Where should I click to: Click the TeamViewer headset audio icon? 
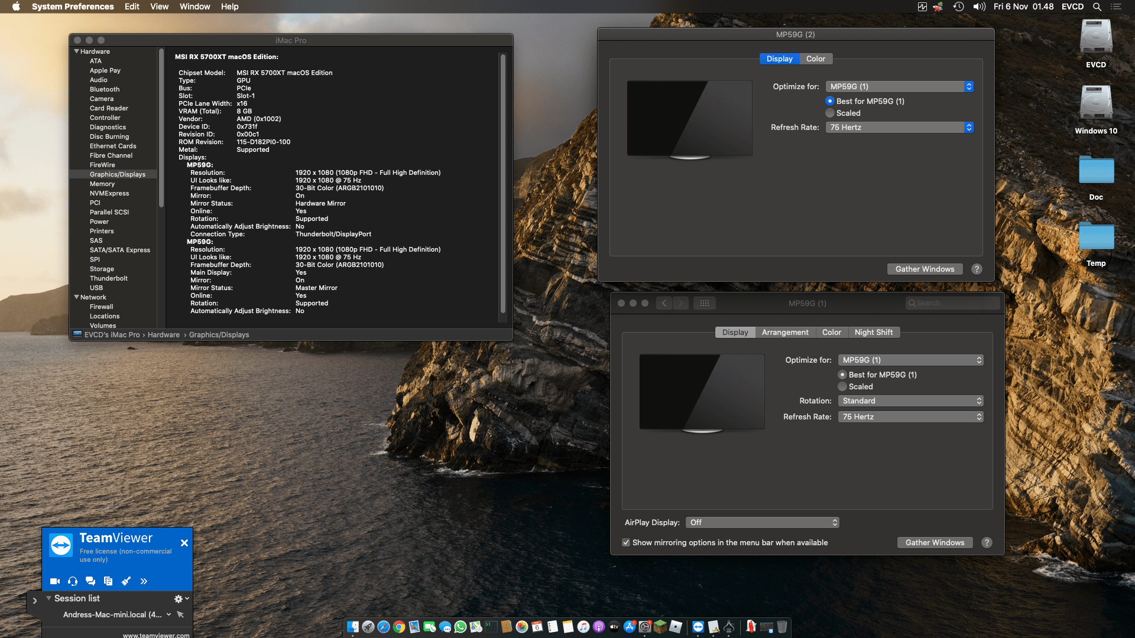(x=73, y=581)
